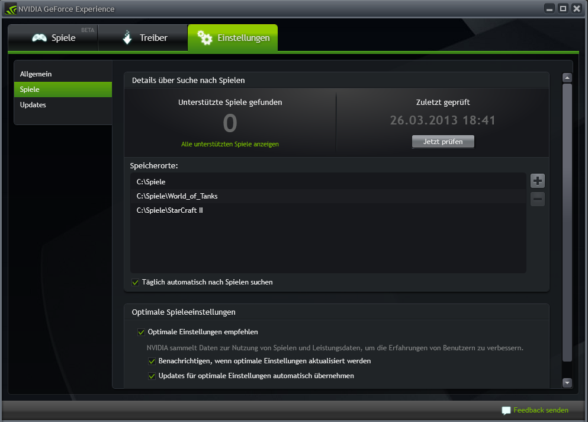588x422 pixels.
Task: Click the Jetzt prüfen button
Action: tap(443, 142)
